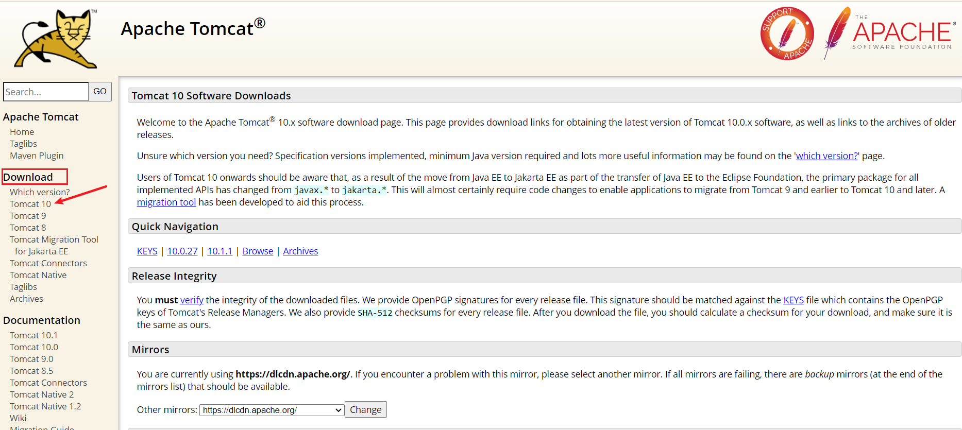962x430 pixels.
Task: Open Taglibs under the Apache Tomcat section
Action: pyautogui.click(x=23, y=144)
